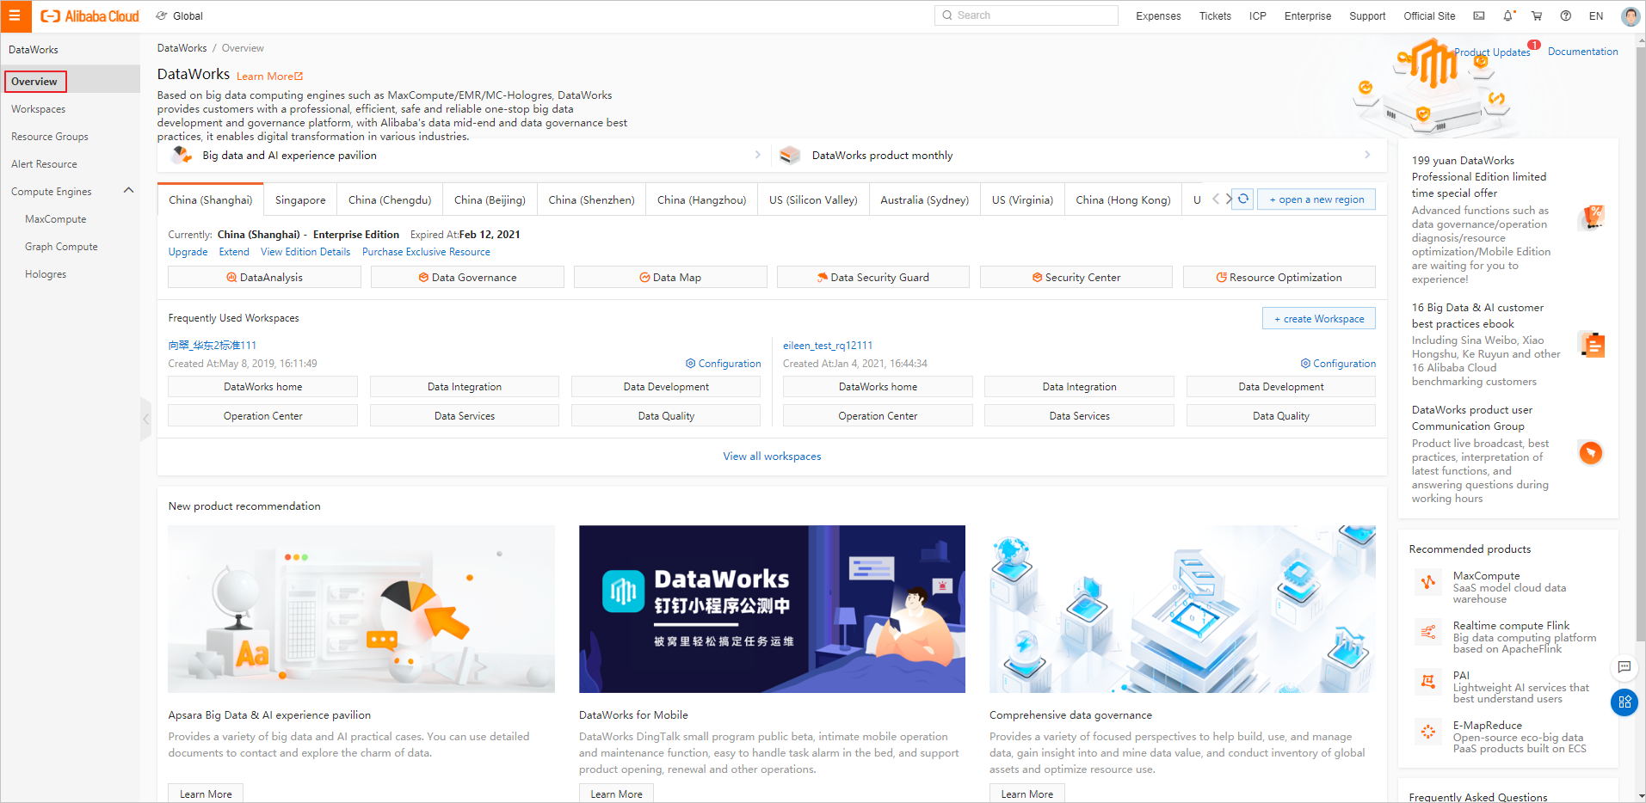This screenshot has width=1646, height=803.
Task: Select the China (Shanghai) region tab
Action: coord(211,199)
